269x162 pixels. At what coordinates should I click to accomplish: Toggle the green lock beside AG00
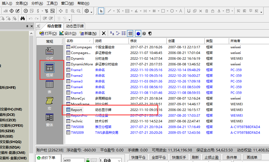88,160
